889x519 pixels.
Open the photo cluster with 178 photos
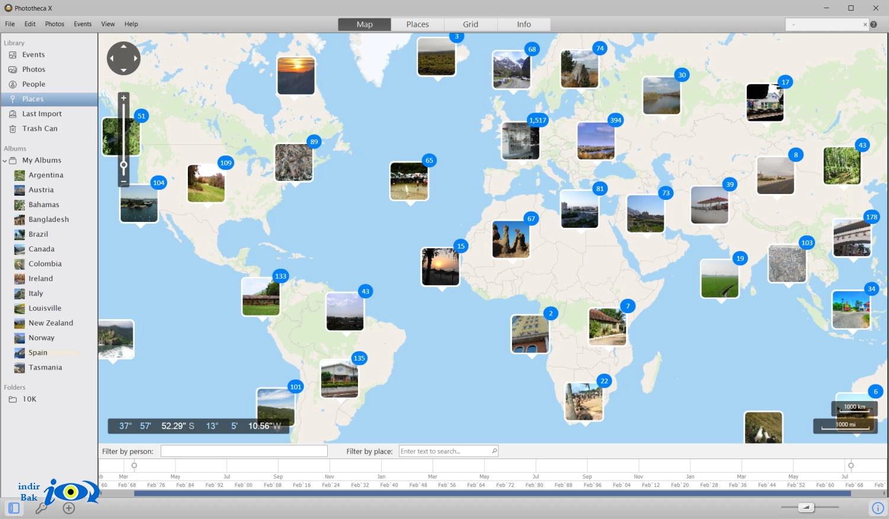(852, 237)
